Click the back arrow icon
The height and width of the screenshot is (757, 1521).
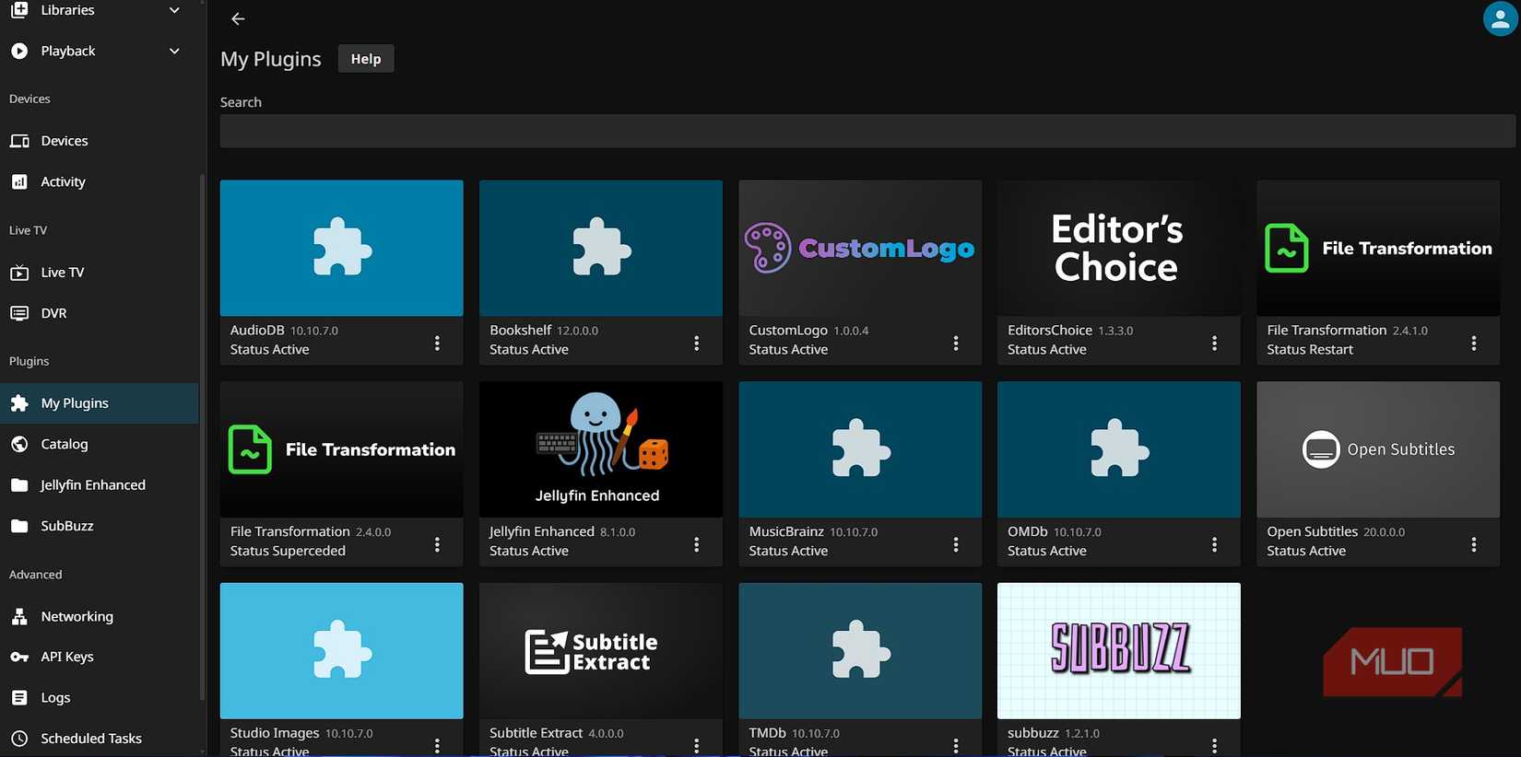point(238,18)
